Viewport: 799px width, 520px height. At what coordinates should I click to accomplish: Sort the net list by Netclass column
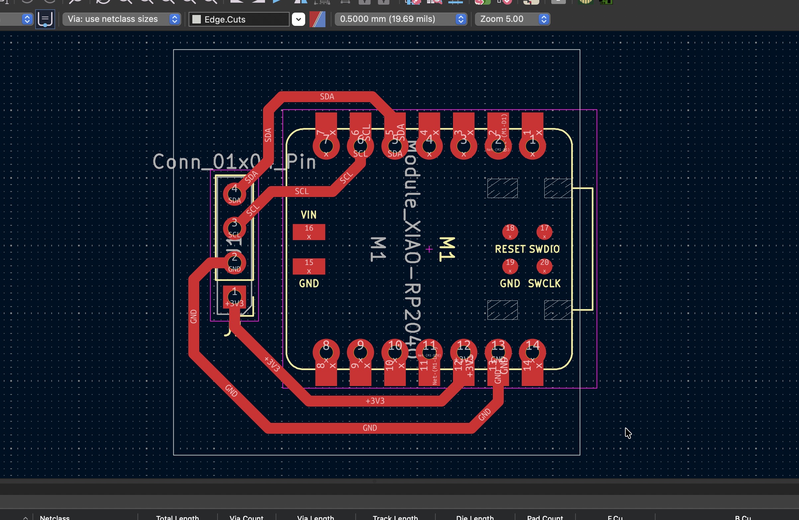click(55, 517)
